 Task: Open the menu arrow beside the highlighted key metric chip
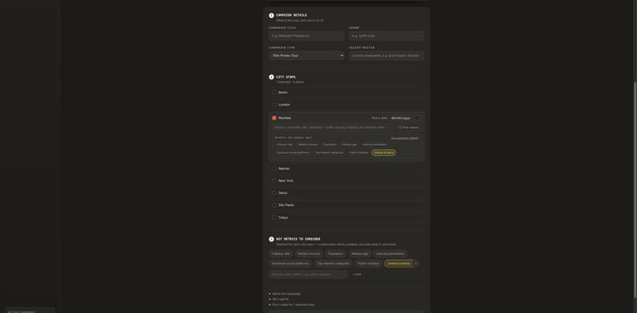click(x=416, y=263)
